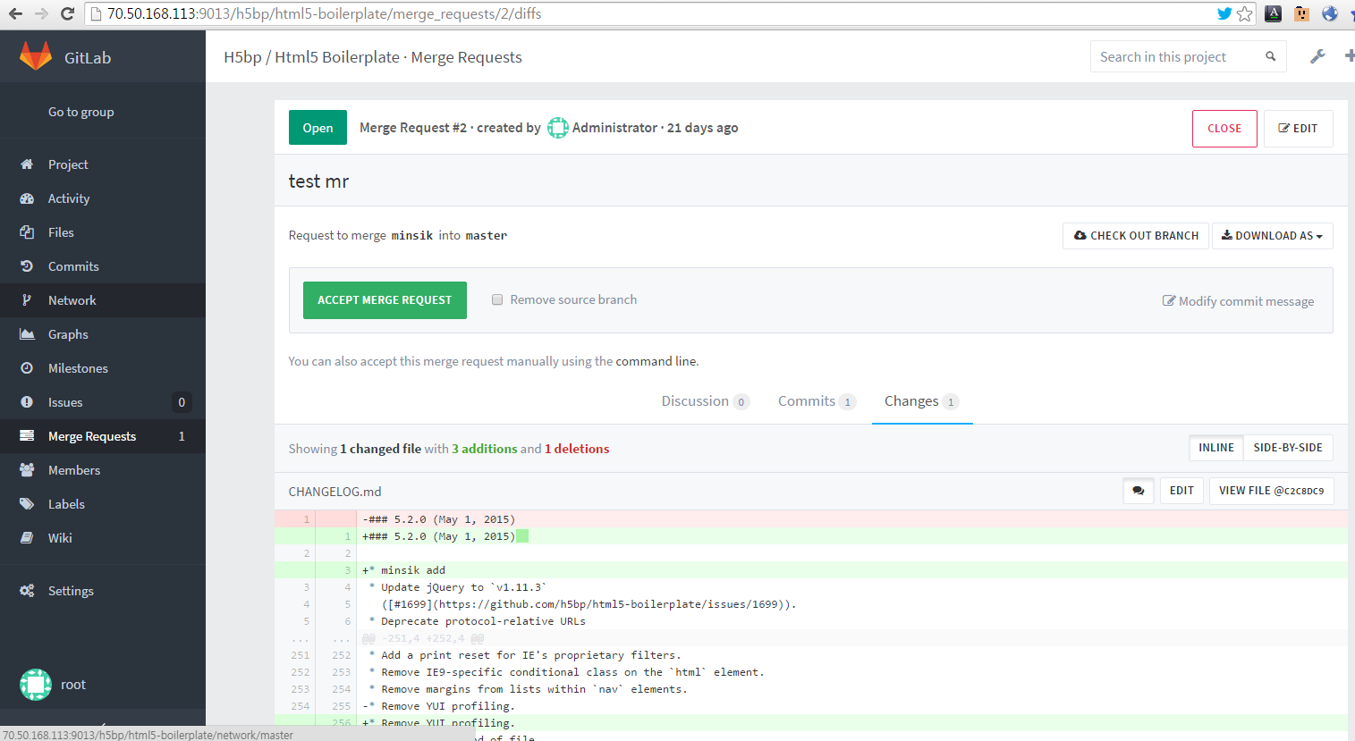Click the search magnifier icon

coord(1270,56)
